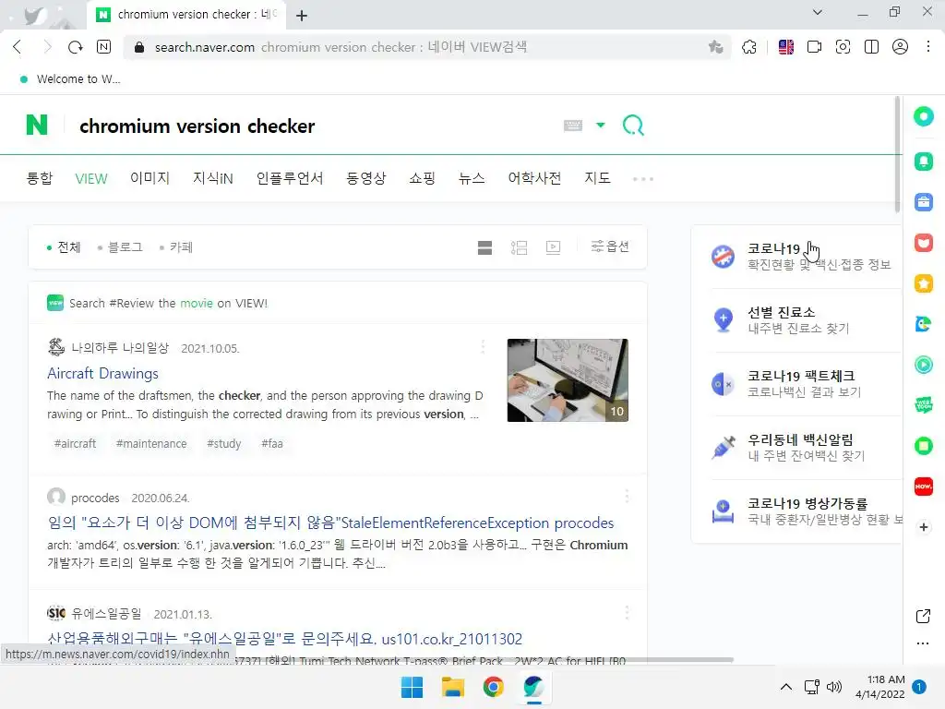
Task: Switch to the timeline list view icon
Action: click(519, 247)
